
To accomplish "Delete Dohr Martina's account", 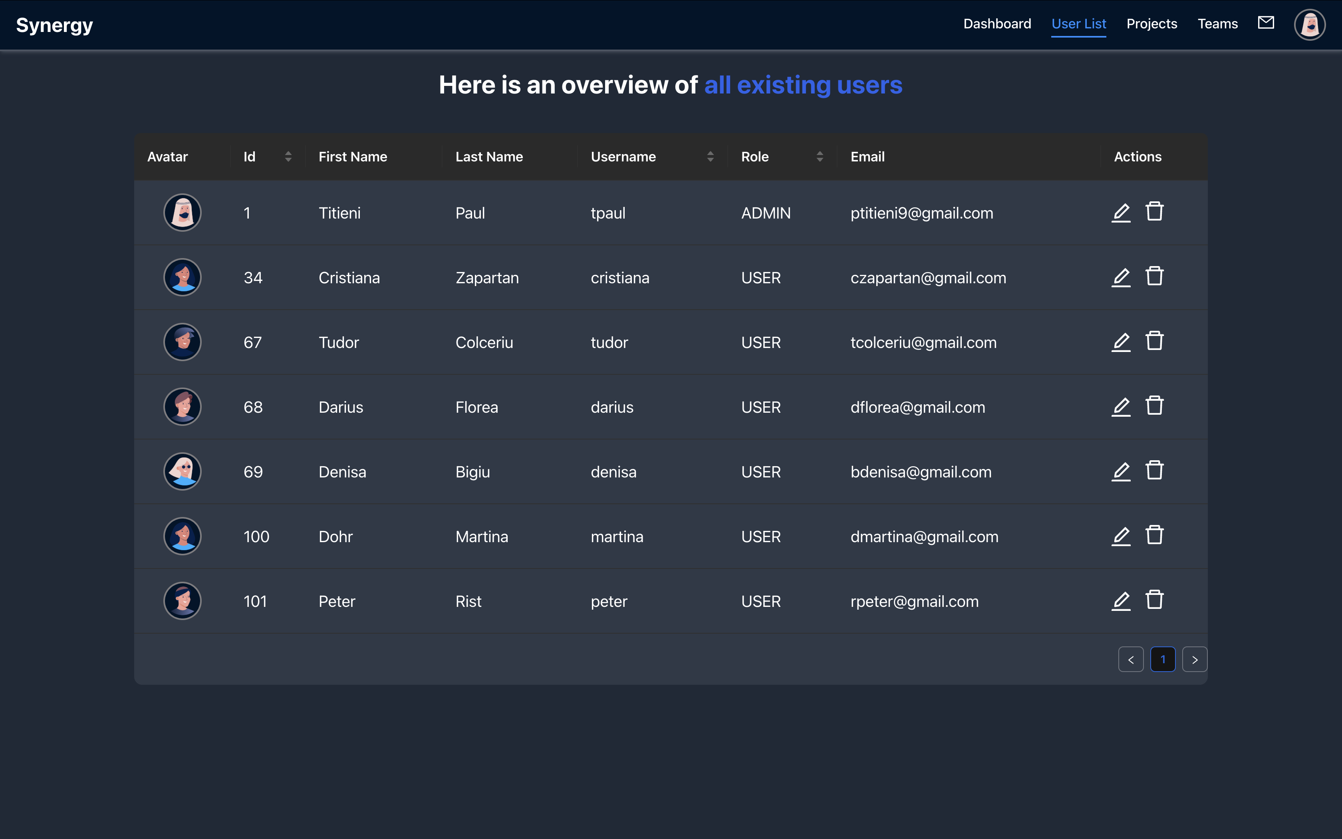I will point(1155,535).
